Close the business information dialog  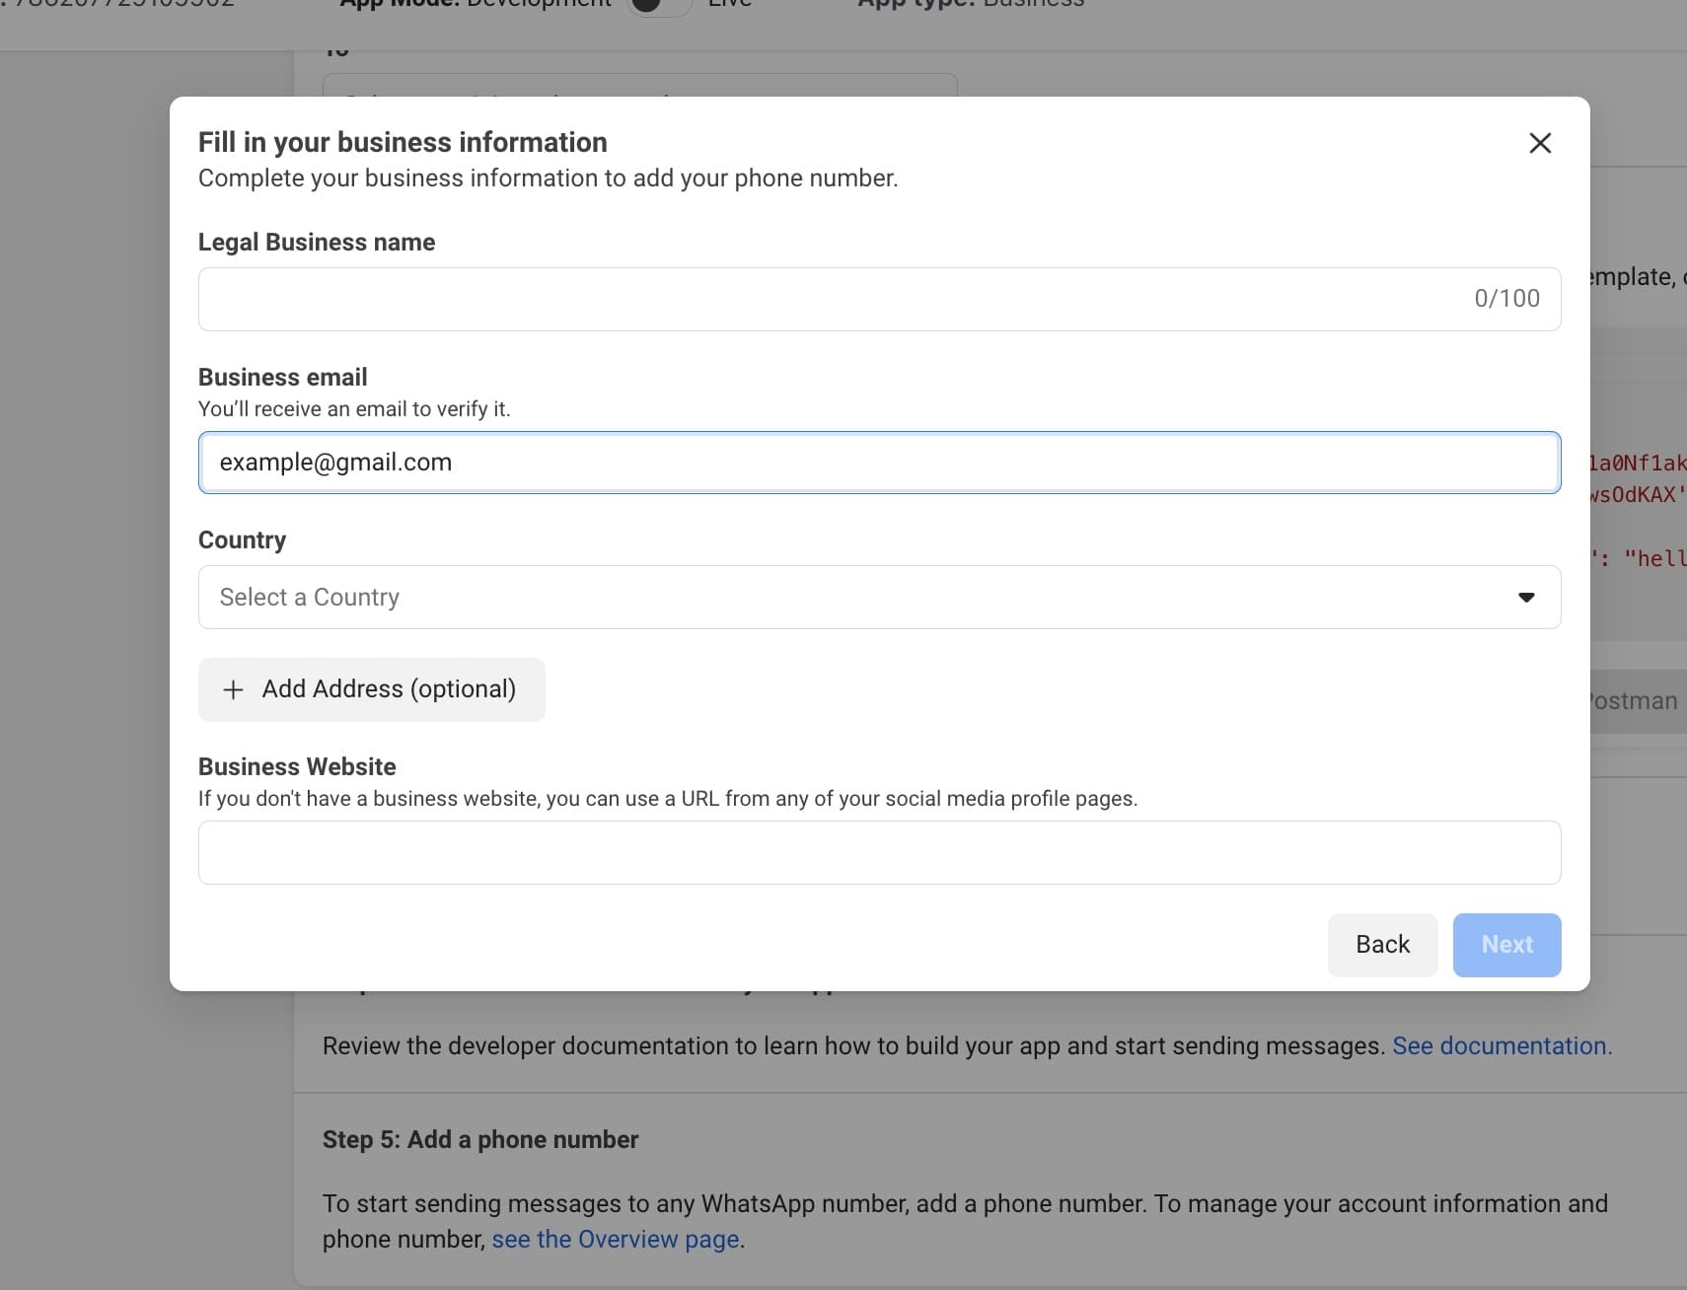pos(1540,143)
